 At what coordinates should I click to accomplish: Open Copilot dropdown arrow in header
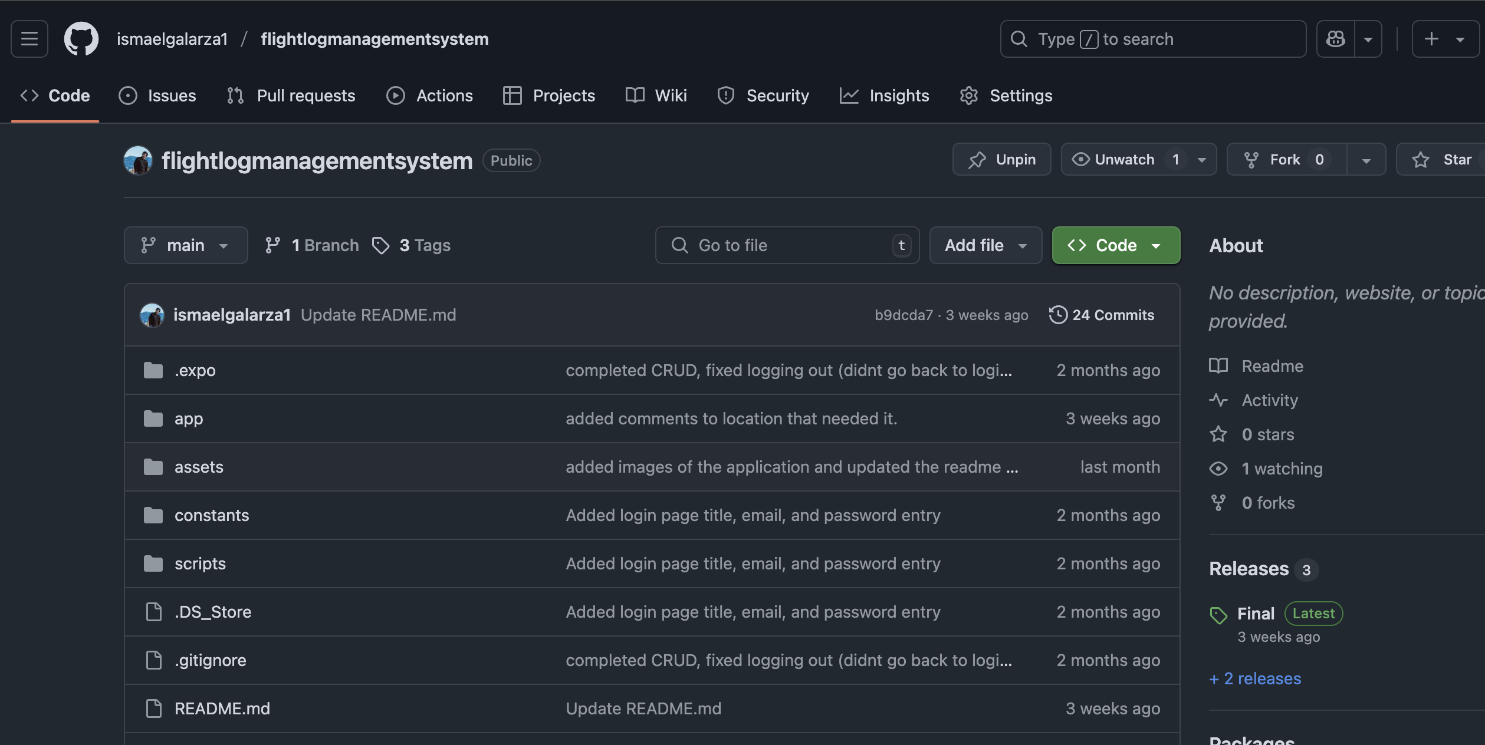(x=1368, y=39)
